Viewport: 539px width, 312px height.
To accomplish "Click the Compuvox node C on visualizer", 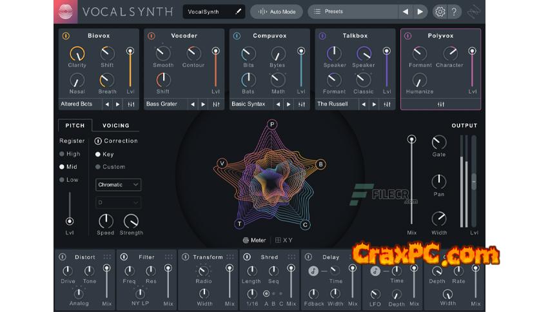I will coord(305,224).
